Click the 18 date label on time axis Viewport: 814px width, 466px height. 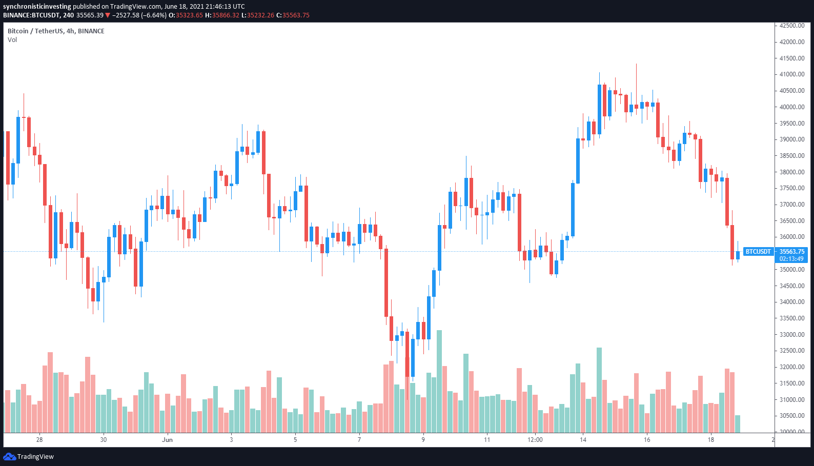point(711,439)
